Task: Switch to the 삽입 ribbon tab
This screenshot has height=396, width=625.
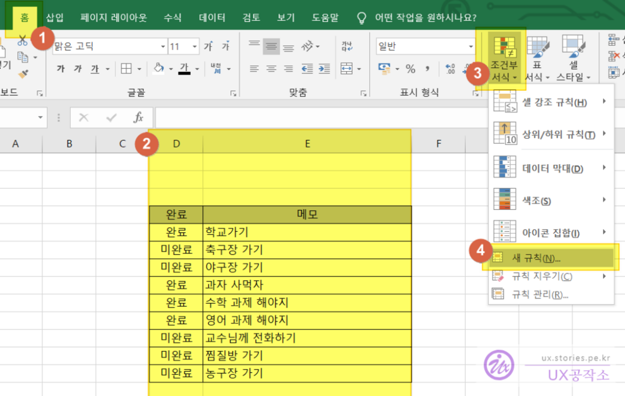Action: (54, 18)
